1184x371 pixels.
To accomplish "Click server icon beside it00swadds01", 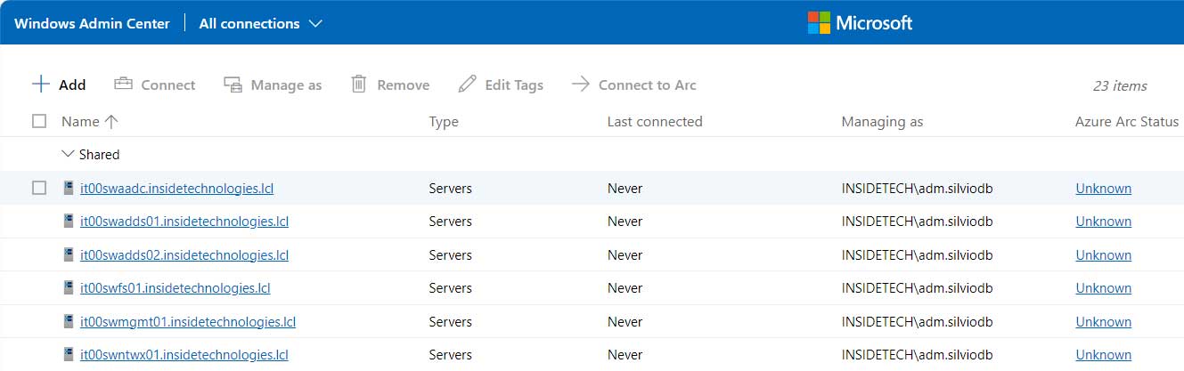I will coord(69,221).
